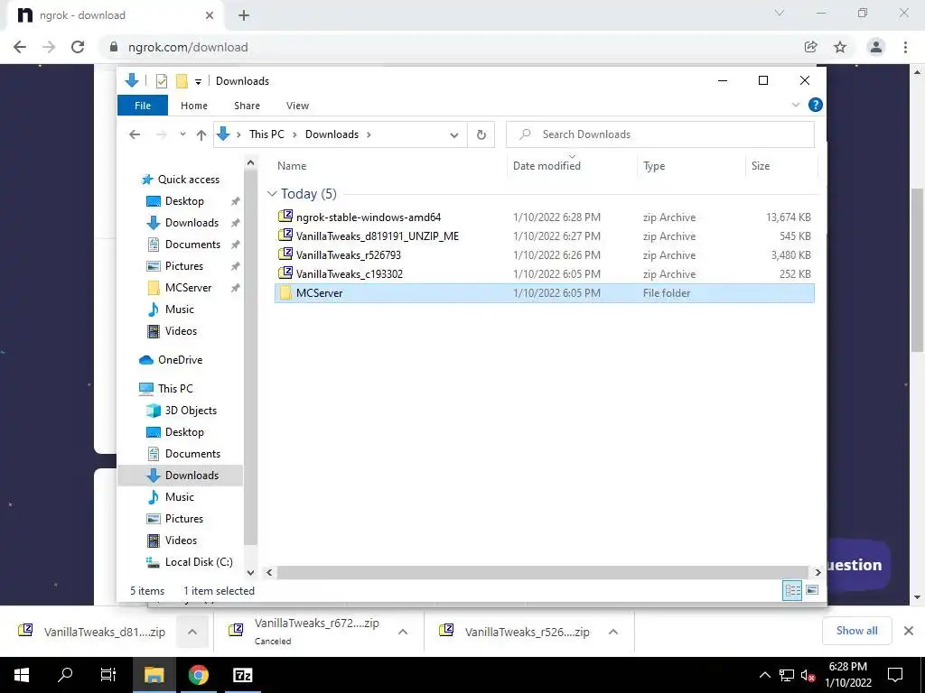Select the VanillaTweaks_c193302 archive
The height and width of the screenshot is (693, 925).
[545, 274]
